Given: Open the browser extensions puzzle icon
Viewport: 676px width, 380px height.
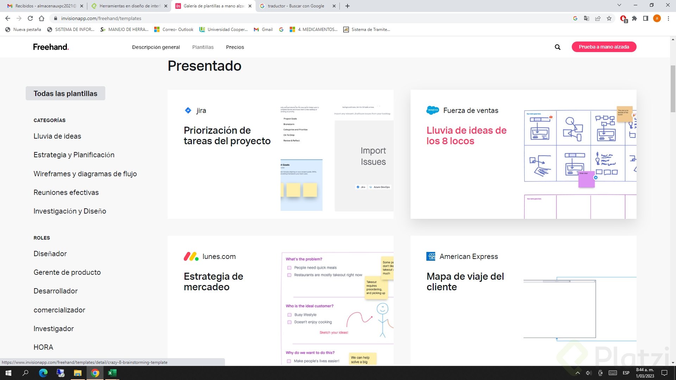Looking at the screenshot, I should [x=634, y=18].
